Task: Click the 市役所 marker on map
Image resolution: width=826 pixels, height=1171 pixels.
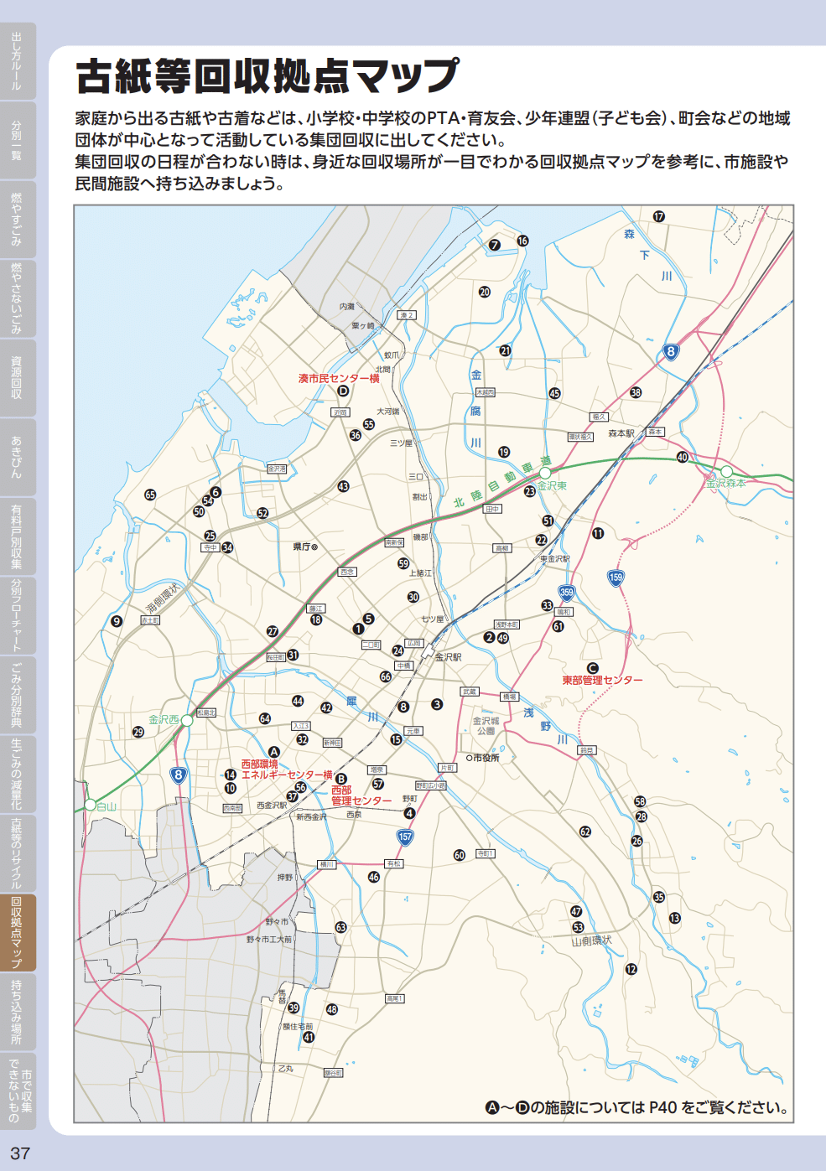Action: 483,758
